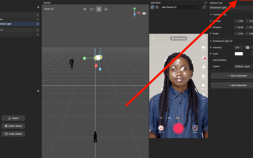
Task: Click the Intensity value field
Action: pos(238,47)
